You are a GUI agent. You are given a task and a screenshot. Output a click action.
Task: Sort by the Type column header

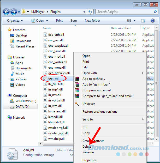coord(146,28)
